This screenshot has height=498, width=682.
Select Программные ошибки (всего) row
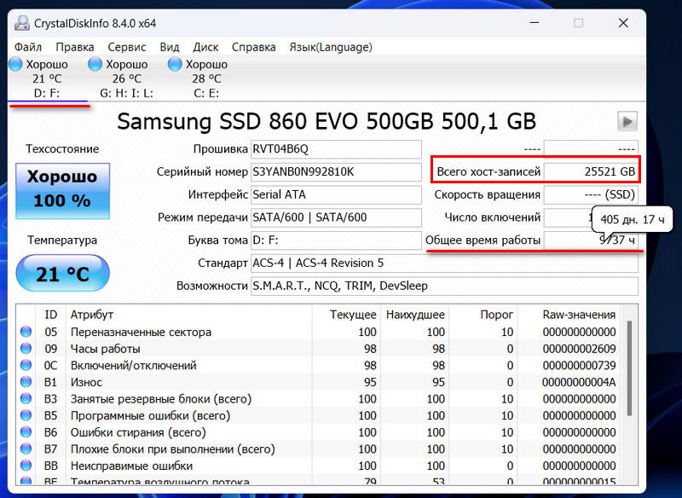pyautogui.click(x=318, y=415)
